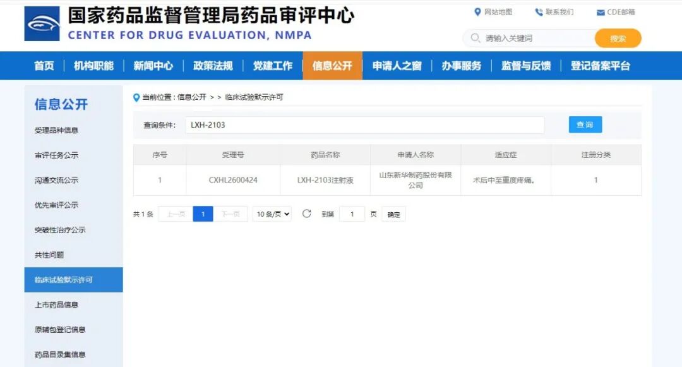The height and width of the screenshot is (367, 682).
Task: Click the 到第 page number input
Action: [352, 214]
